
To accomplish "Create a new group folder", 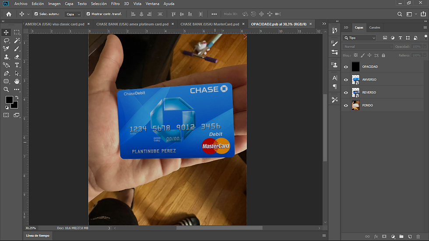I will tap(401, 236).
